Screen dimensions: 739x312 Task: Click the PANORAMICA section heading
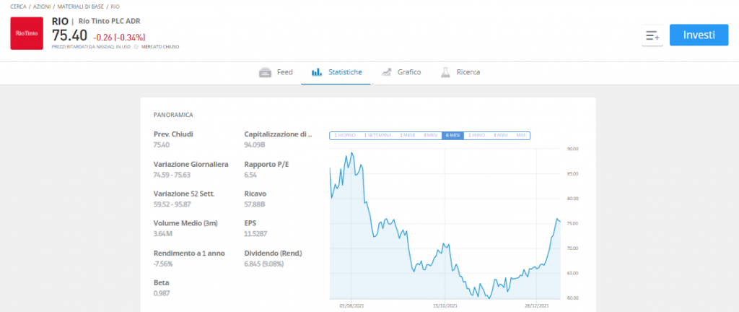(x=173, y=115)
